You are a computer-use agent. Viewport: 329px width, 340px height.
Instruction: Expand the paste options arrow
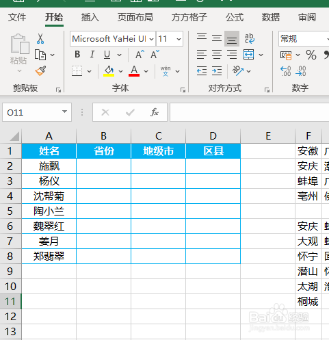[20, 71]
